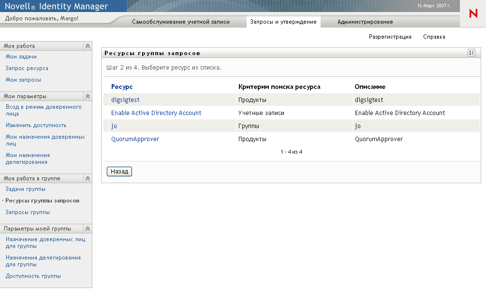Click the Novell N logo
This screenshot has height=289, width=486.
pos(472,14)
